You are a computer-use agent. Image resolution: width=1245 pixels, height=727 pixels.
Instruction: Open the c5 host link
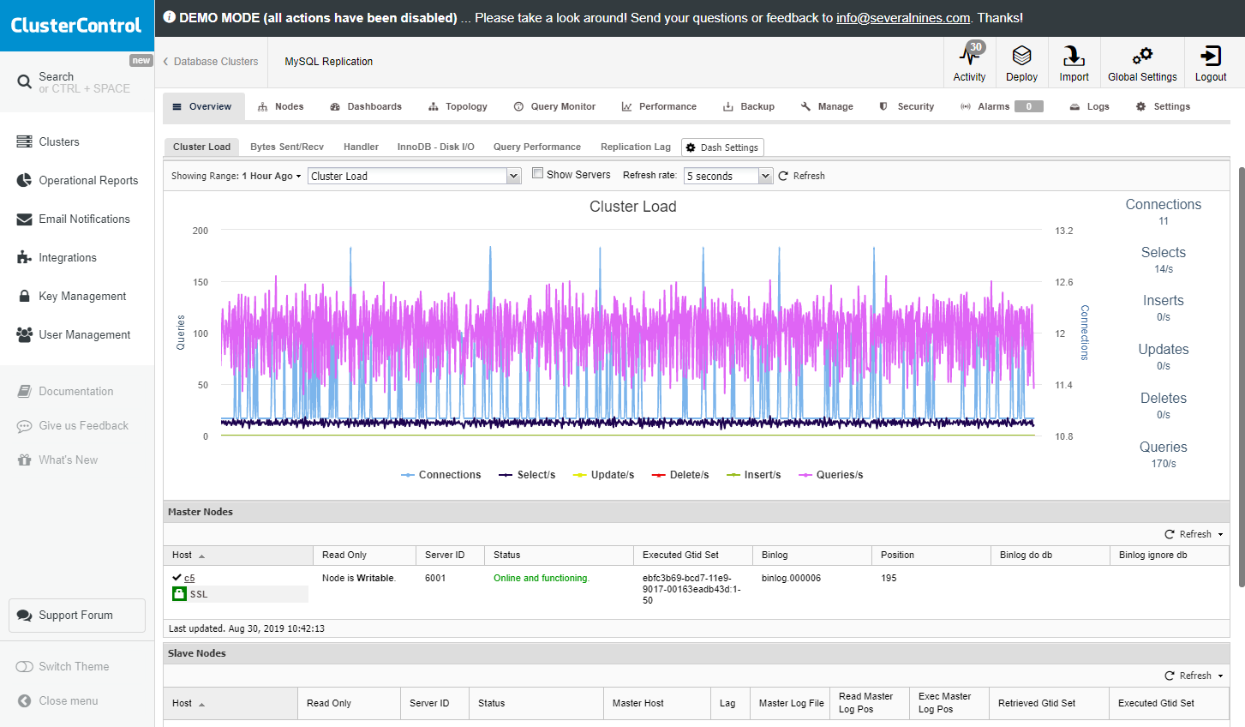(x=189, y=578)
